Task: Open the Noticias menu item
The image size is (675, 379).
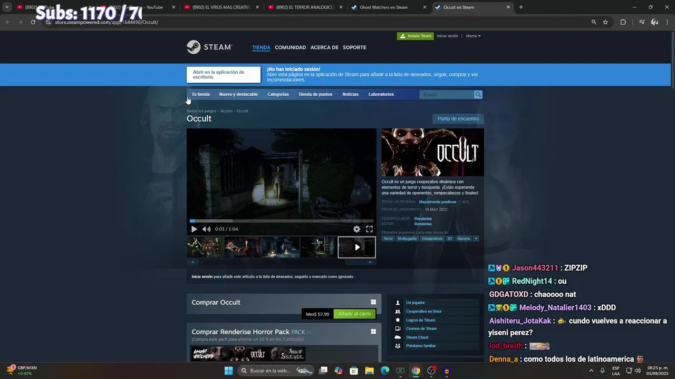Action: tap(350, 94)
